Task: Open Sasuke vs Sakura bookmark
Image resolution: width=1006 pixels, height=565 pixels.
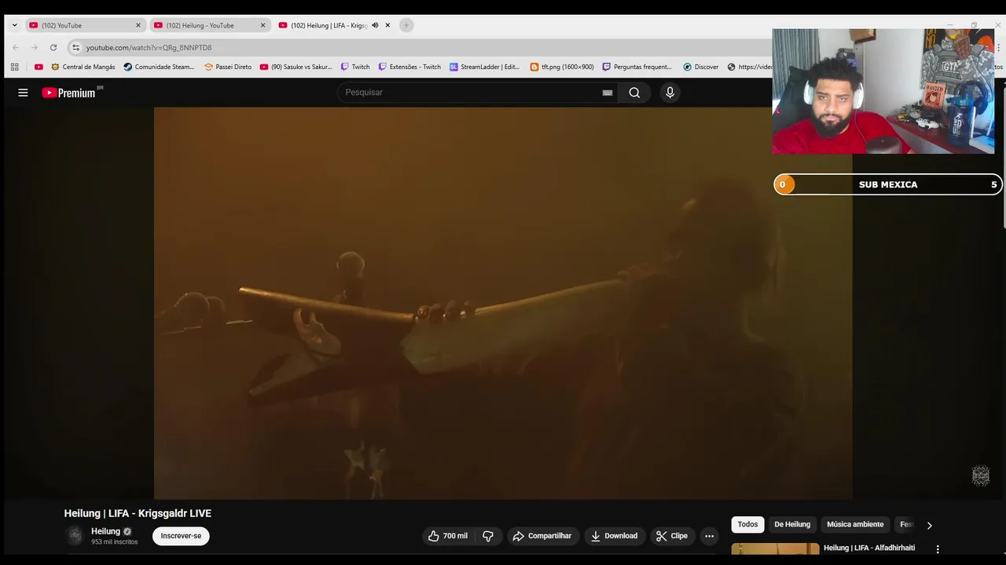Action: click(x=296, y=67)
